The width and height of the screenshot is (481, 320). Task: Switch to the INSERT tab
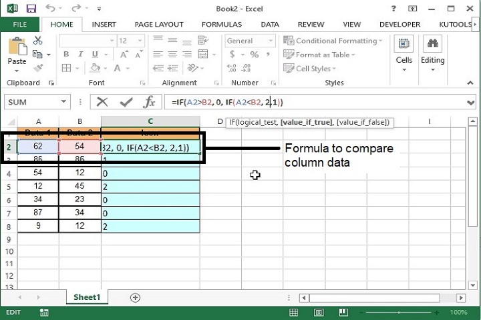click(x=104, y=24)
